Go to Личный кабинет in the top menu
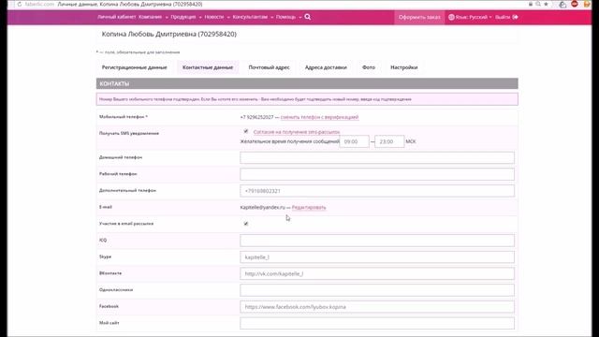 click(x=116, y=17)
